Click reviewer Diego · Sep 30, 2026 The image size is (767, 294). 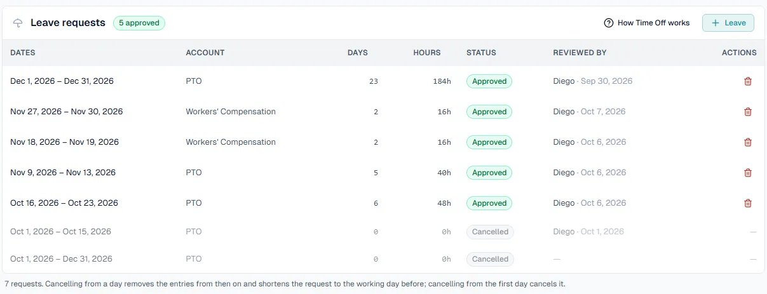(593, 81)
